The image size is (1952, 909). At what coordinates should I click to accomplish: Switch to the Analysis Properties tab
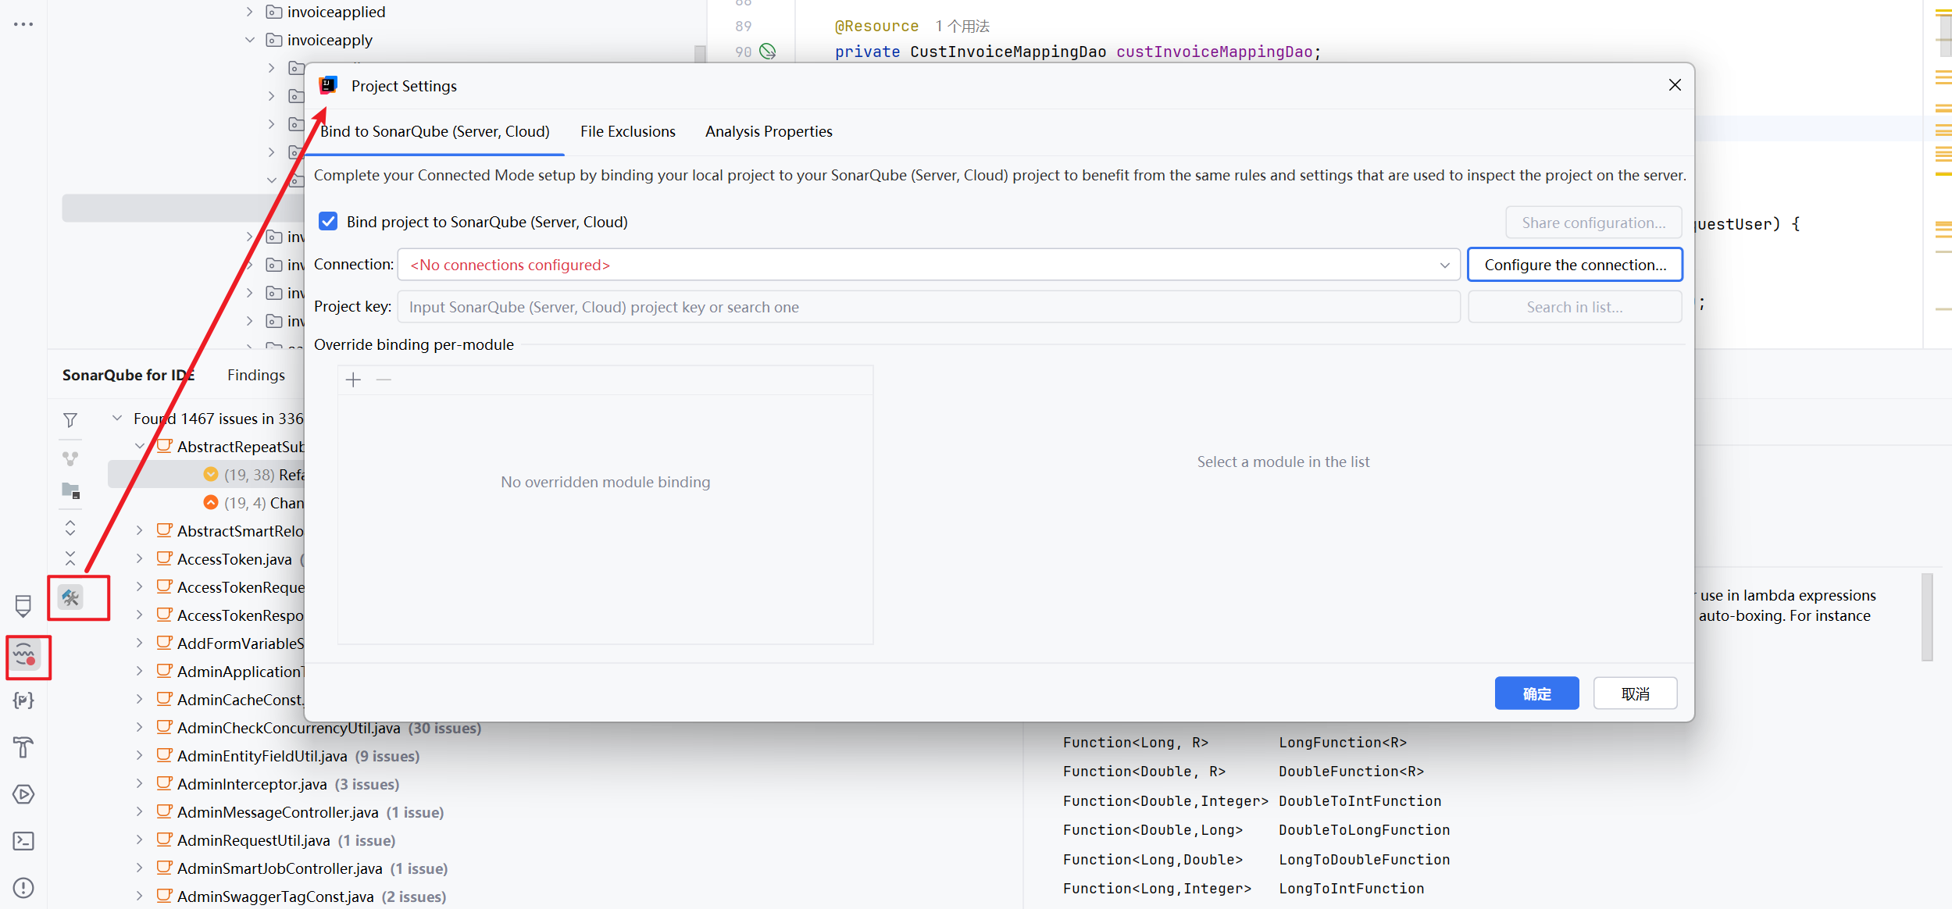pyautogui.click(x=769, y=131)
